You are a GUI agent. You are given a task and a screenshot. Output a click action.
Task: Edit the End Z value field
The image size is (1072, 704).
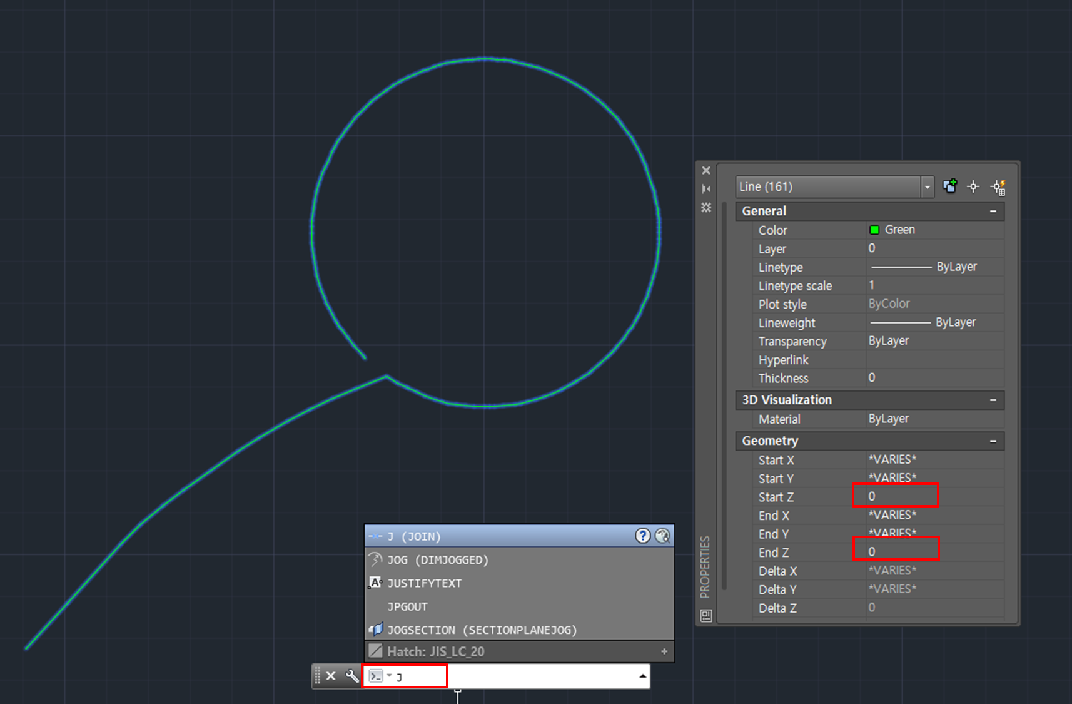tap(935, 552)
